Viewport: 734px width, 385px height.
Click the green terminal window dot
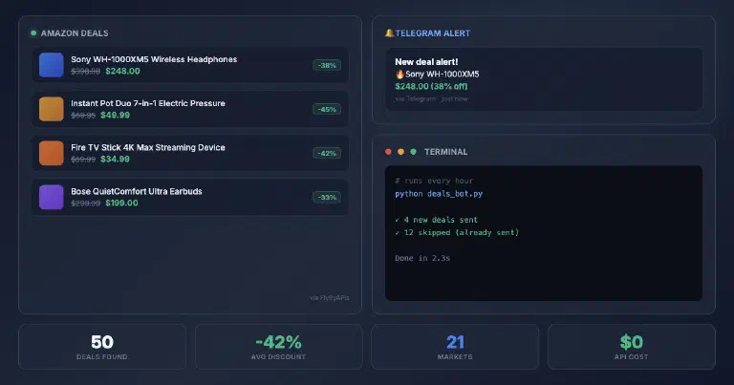[x=413, y=152]
